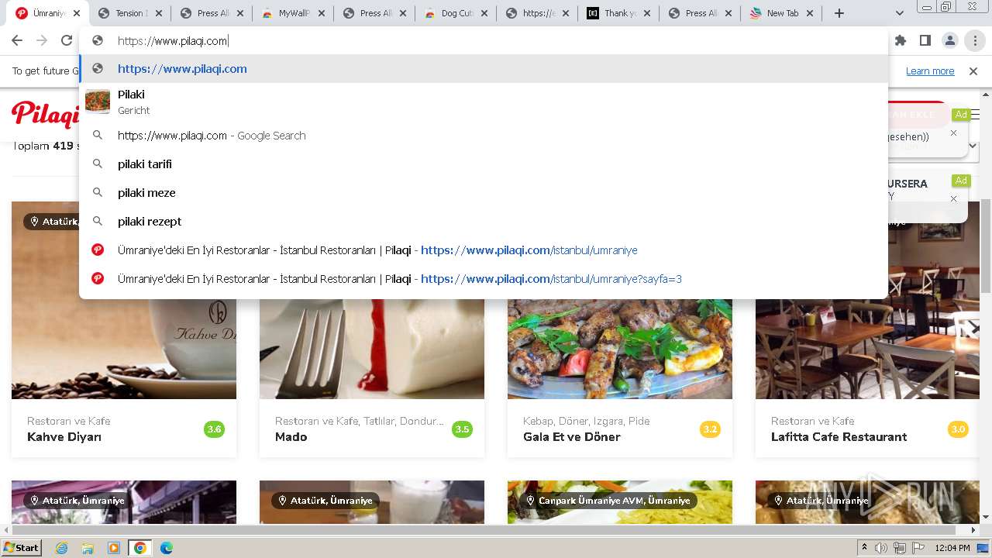Close the URSERA ad popup

point(953,198)
